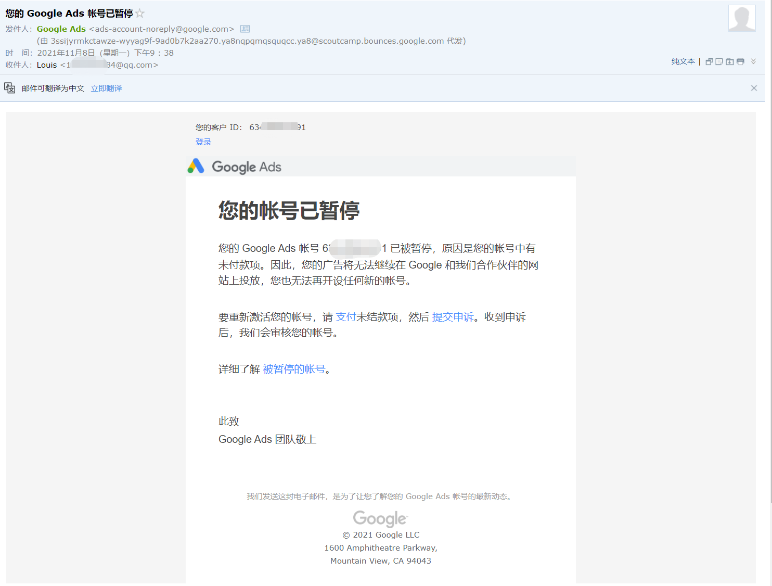This screenshot has width=772, height=586.
Task: Switch to plain text view (纯文本)
Action: point(683,61)
